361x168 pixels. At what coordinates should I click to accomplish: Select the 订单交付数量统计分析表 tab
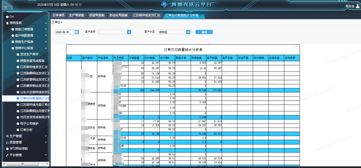coord(182,15)
